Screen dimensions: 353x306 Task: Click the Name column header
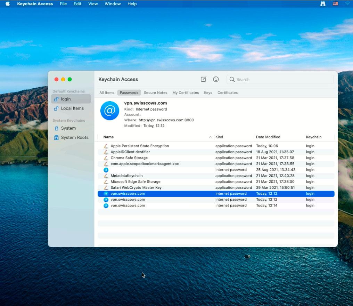coord(108,137)
